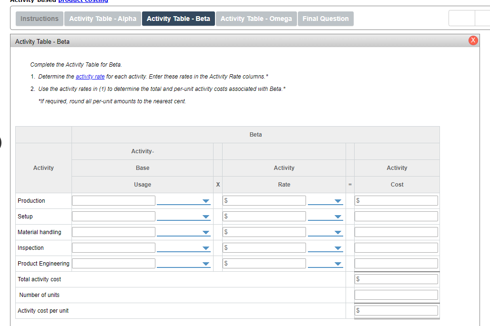
Task: Select the Total activity cost field
Action: click(396, 279)
